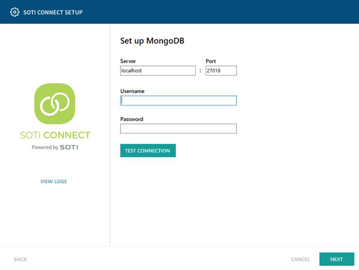
Task: Click the Test Connection button
Action: tap(148, 151)
